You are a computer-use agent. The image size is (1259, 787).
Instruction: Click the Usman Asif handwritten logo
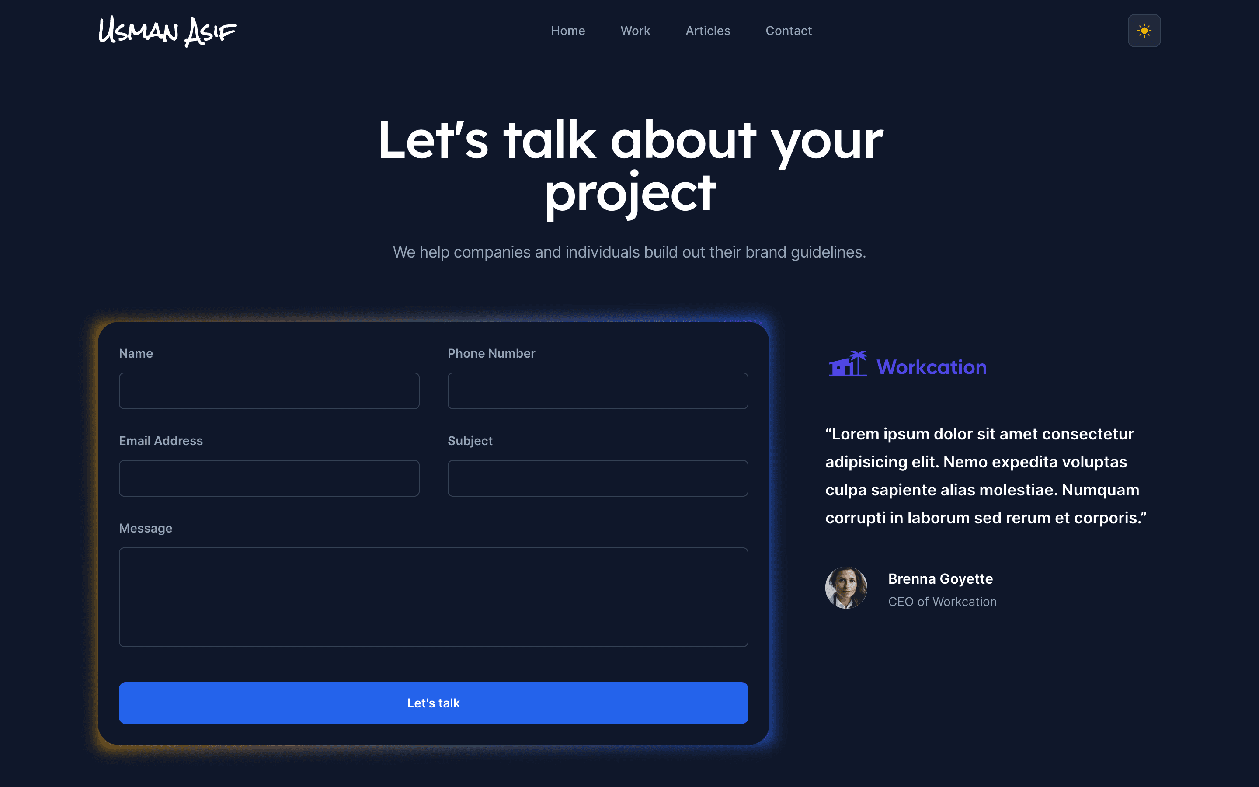click(167, 31)
